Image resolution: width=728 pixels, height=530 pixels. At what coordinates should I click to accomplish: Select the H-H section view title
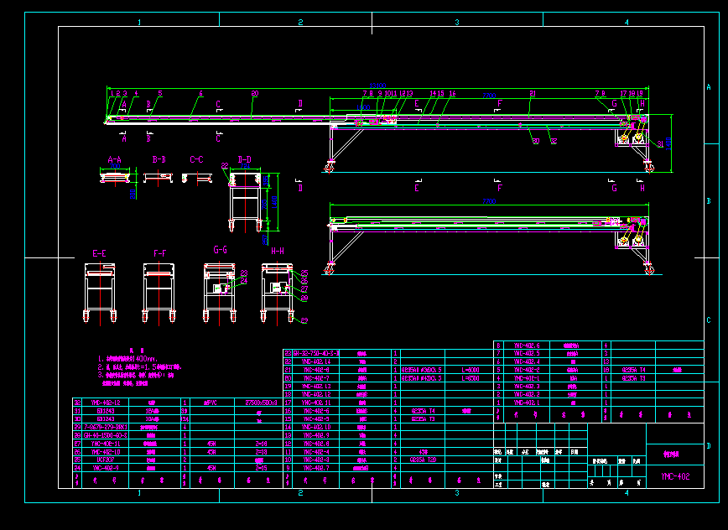[x=277, y=251]
